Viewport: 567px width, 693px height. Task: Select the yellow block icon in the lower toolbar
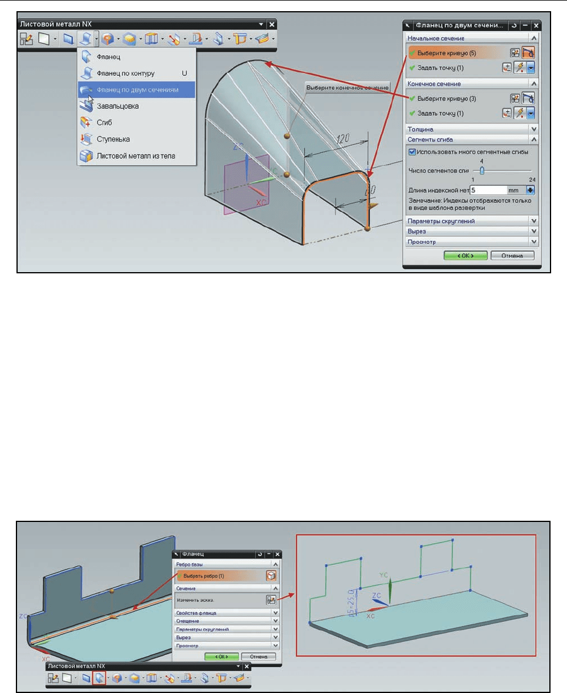135,678
